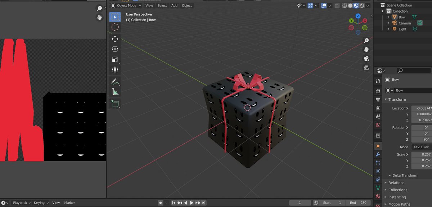
Task: Select the Move tool
Action: [115, 39]
